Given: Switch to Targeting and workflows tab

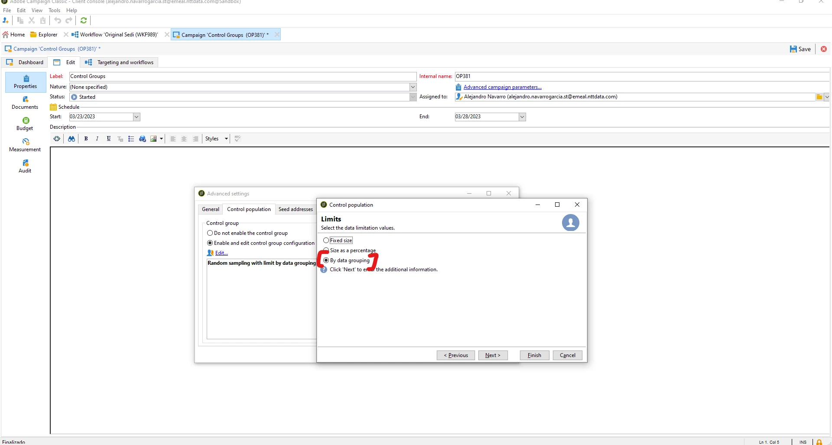Looking at the screenshot, I should (120, 62).
